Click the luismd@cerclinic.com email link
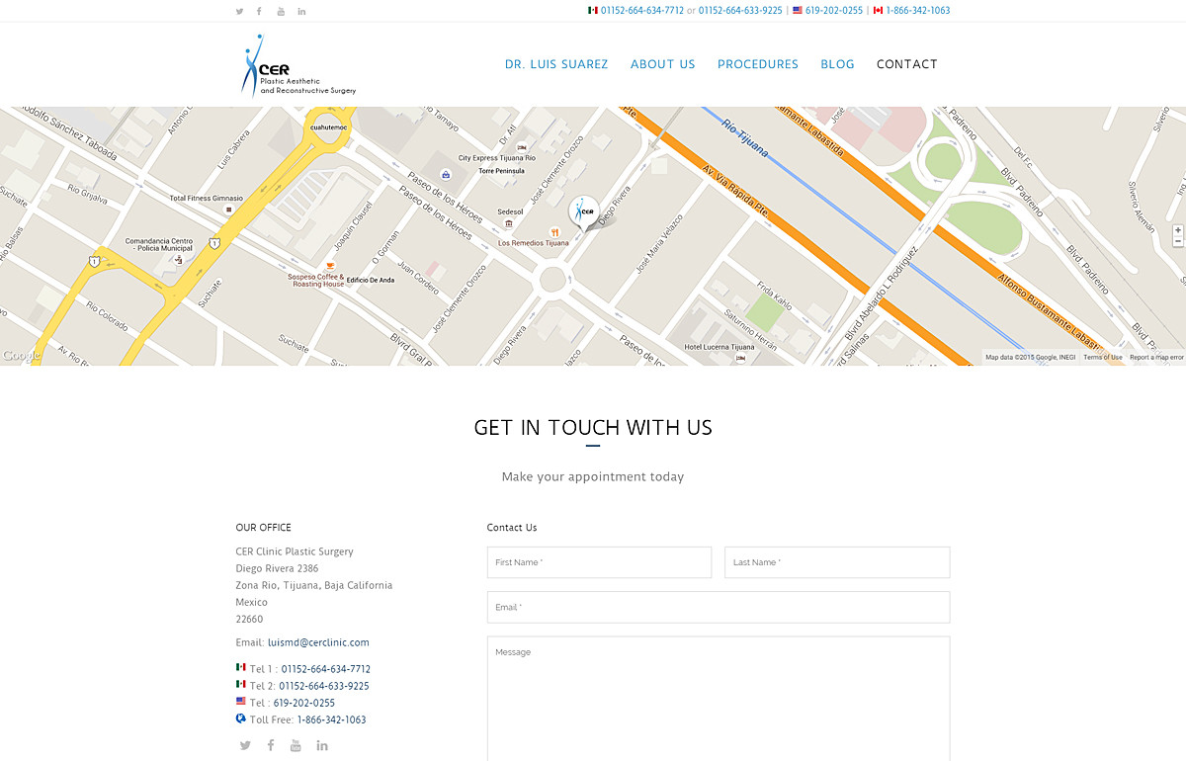Screen dimensions: 1186x761 [318, 642]
